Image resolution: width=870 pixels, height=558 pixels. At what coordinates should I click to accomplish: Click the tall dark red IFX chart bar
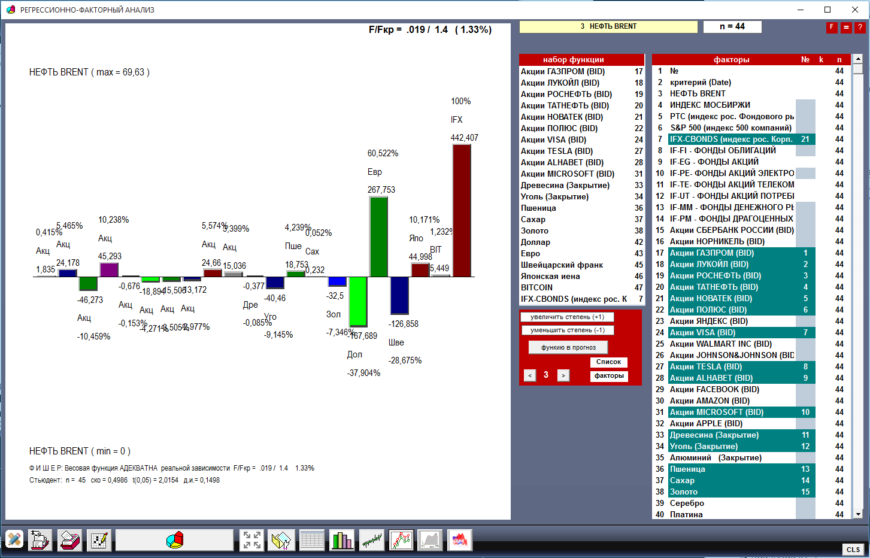(x=462, y=210)
